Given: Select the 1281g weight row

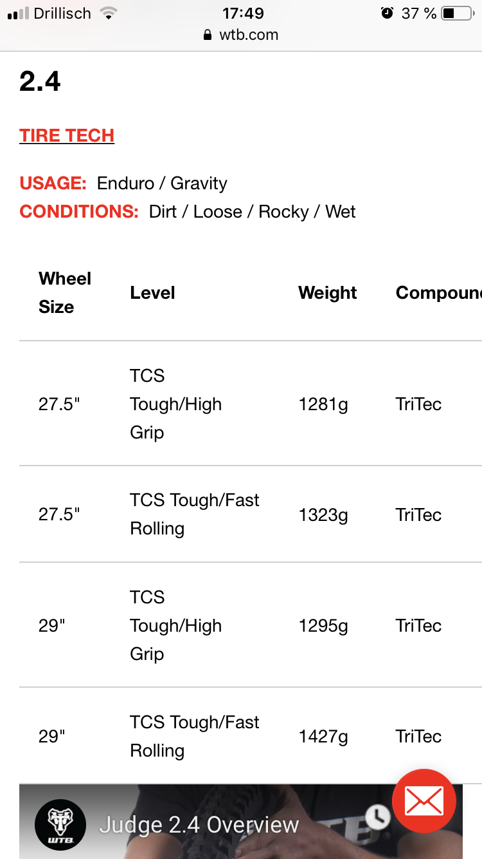Looking at the screenshot, I should tap(323, 404).
